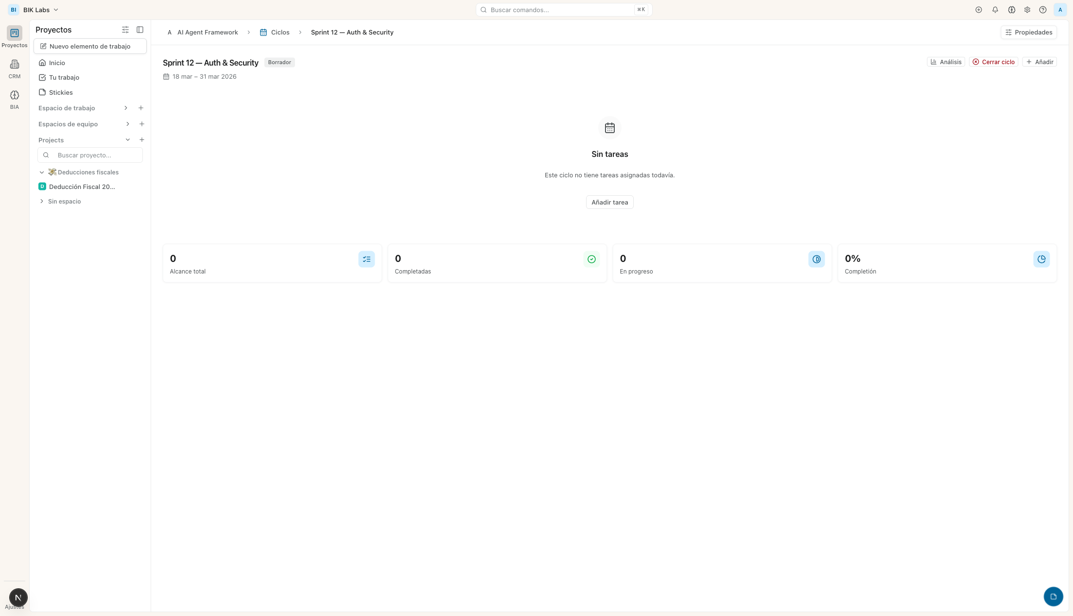This screenshot has height=616, width=1073.
Task: Collapse the Projects section chevron
Action: coord(128,140)
